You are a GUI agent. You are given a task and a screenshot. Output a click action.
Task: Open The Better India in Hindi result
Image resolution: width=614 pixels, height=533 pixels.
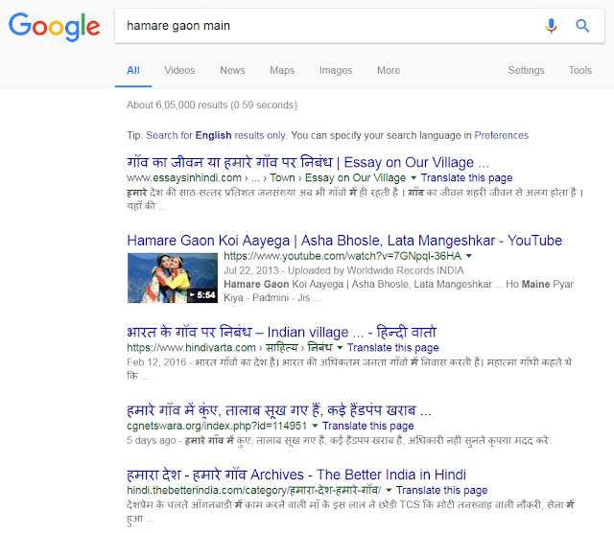click(296, 475)
